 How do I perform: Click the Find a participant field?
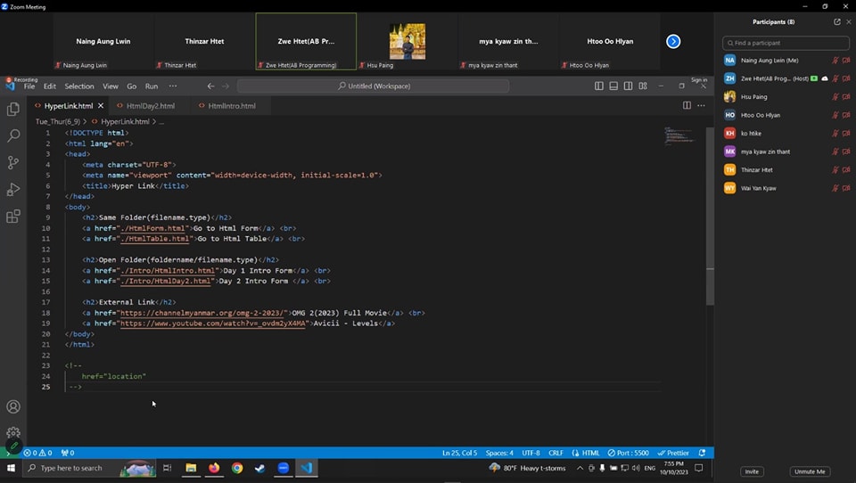[x=786, y=43]
